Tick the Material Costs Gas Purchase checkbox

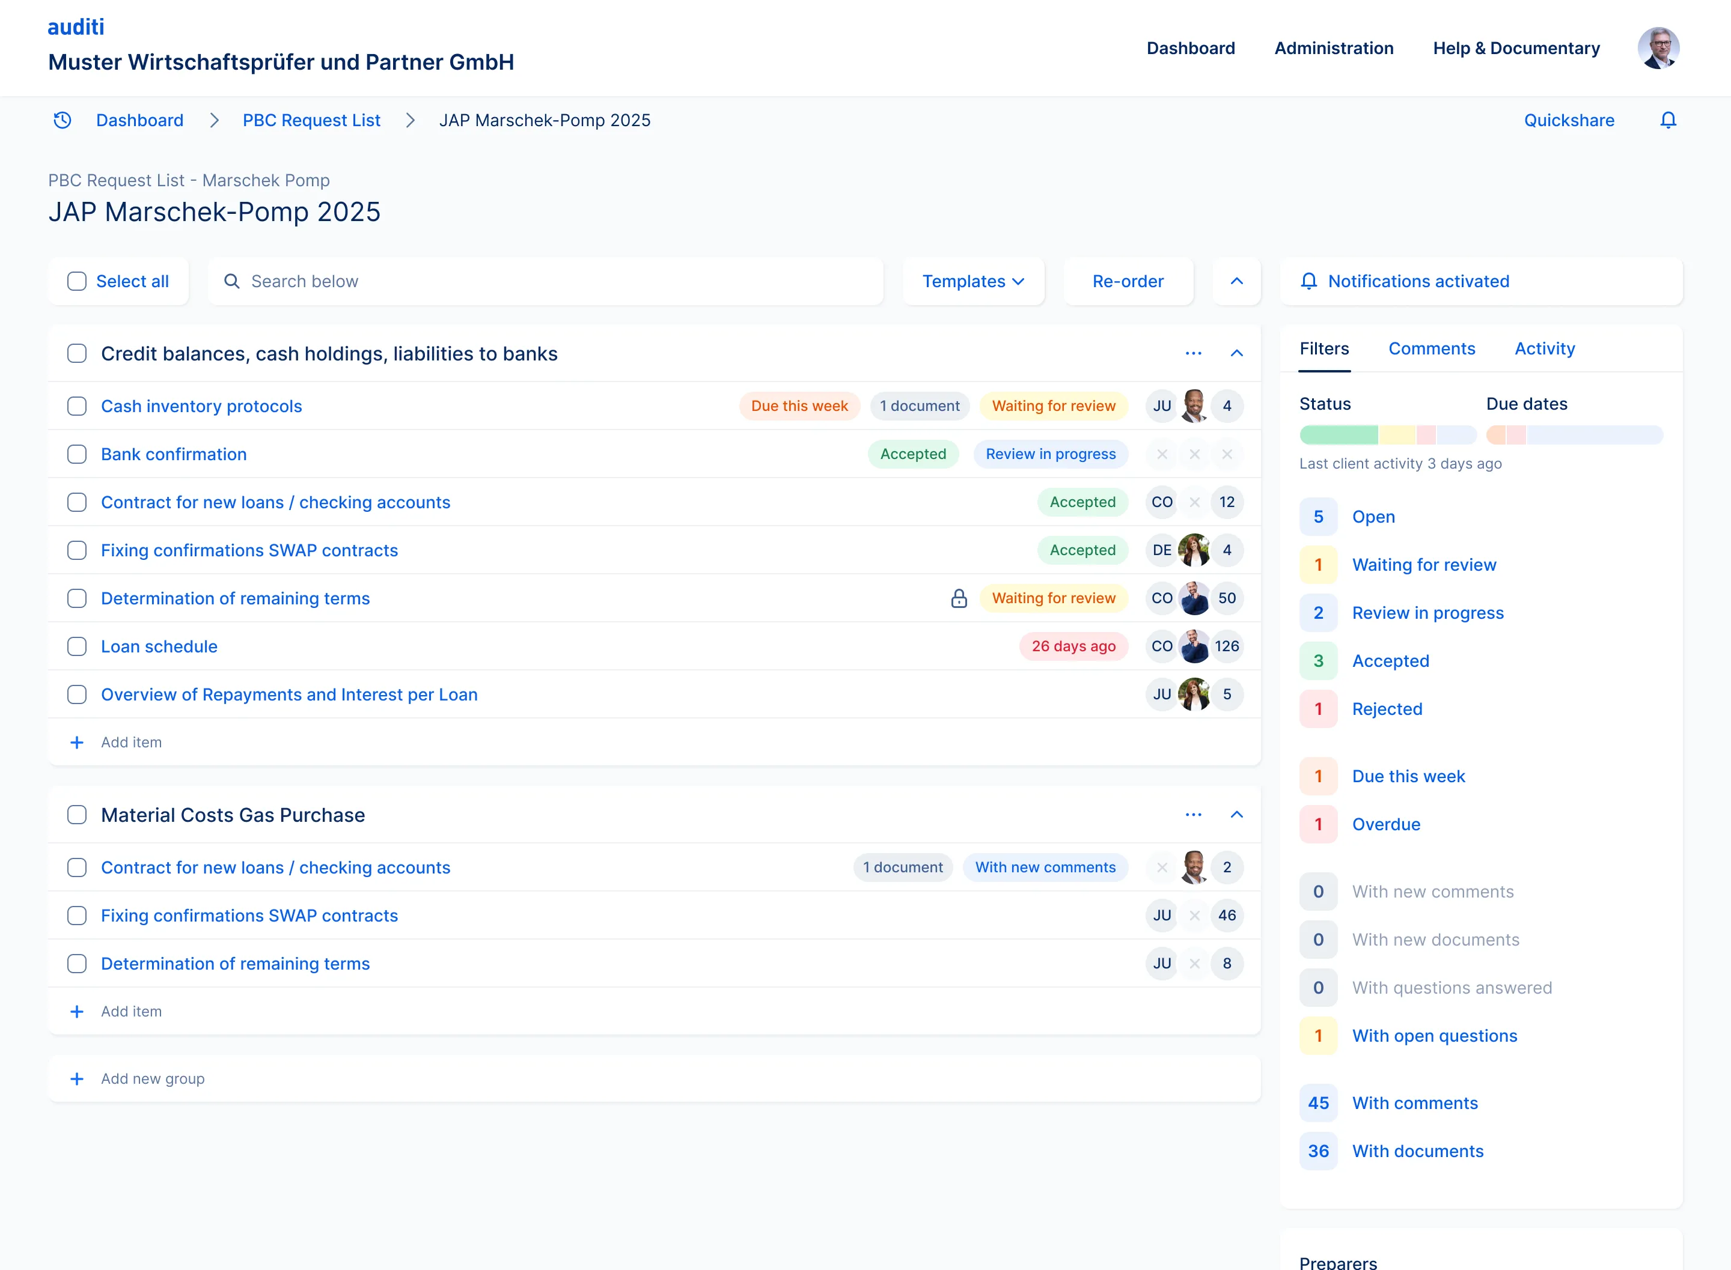[x=77, y=815]
